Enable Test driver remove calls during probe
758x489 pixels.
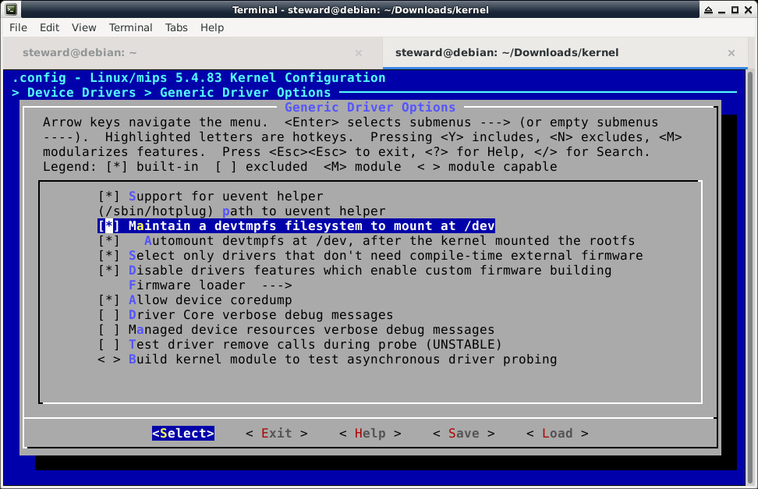(108, 345)
